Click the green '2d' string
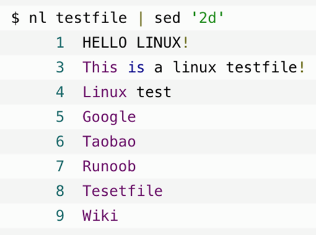Screen dimensions: 316x235 coord(208,18)
